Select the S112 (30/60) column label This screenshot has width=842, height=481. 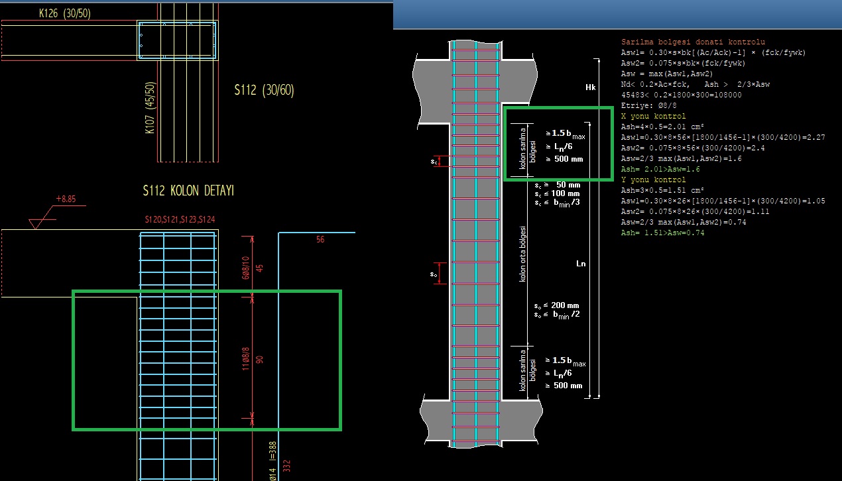pyautogui.click(x=264, y=91)
